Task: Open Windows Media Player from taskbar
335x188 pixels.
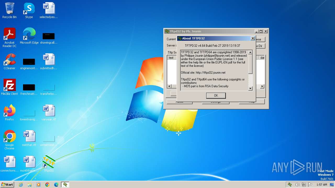Action: point(38,185)
